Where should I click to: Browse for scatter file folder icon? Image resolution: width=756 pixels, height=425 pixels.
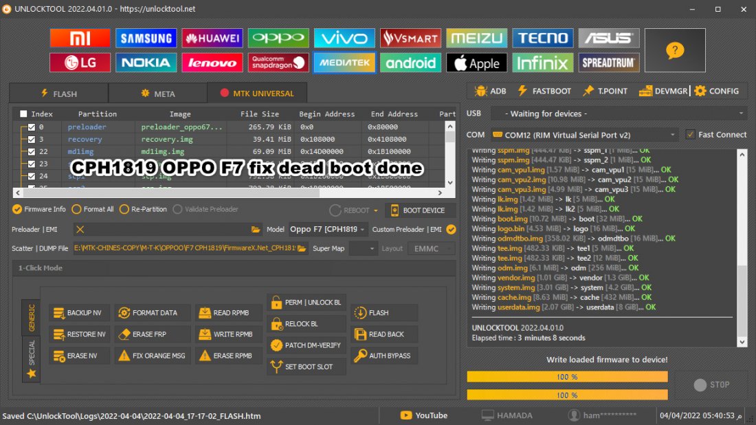pos(302,248)
